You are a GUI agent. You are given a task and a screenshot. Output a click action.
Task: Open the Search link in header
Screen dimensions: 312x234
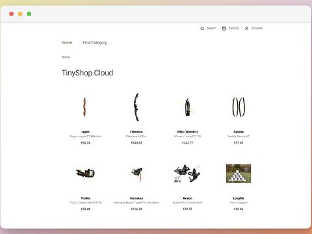tap(211, 28)
